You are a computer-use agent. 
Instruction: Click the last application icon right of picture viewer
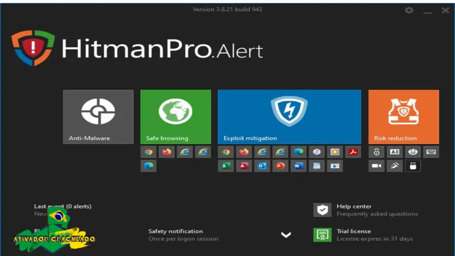[335, 166]
